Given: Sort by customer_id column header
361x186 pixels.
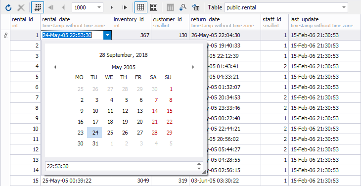Looking at the screenshot, I should (x=171, y=22).
